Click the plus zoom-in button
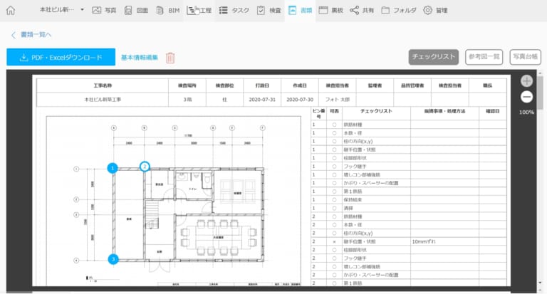The width and height of the screenshot is (547, 299). (x=526, y=81)
